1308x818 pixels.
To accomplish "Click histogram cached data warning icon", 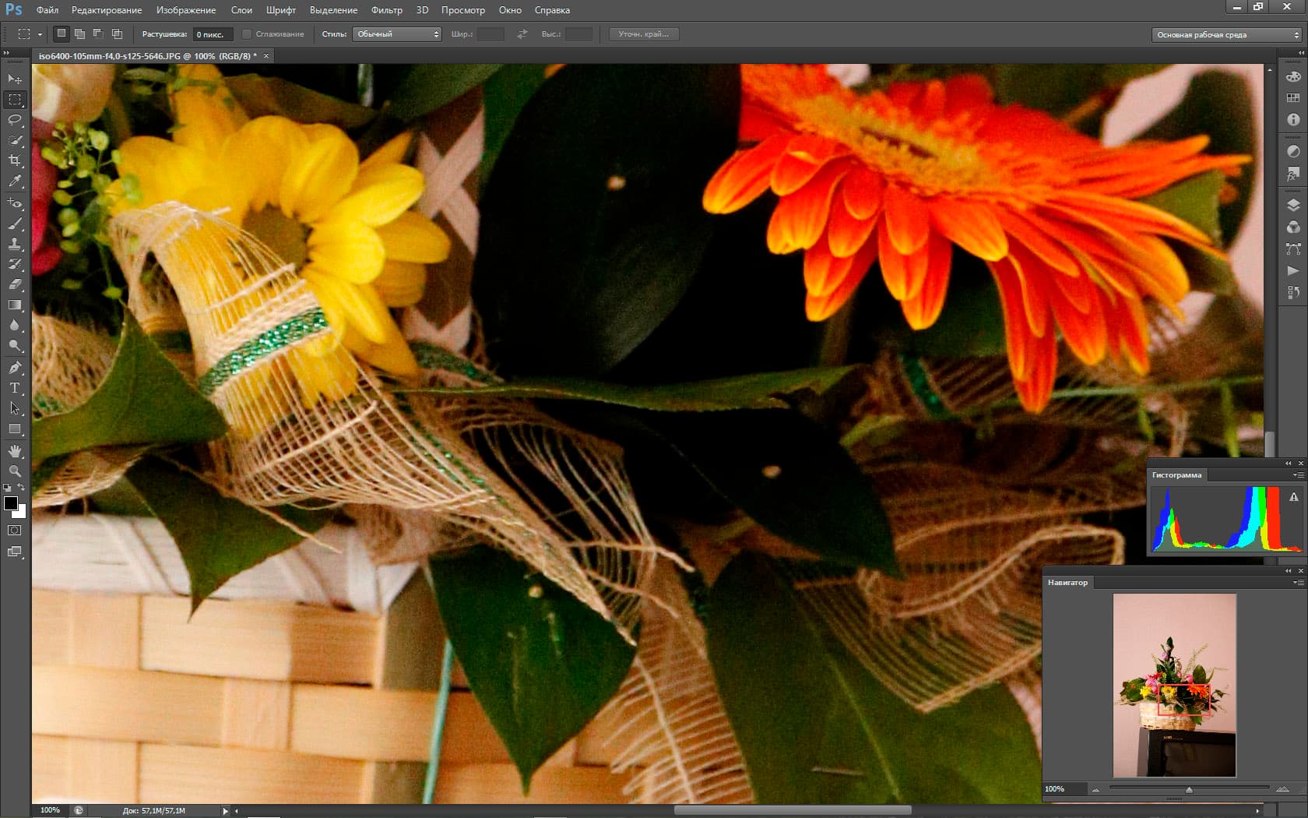I will tap(1294, 497).
